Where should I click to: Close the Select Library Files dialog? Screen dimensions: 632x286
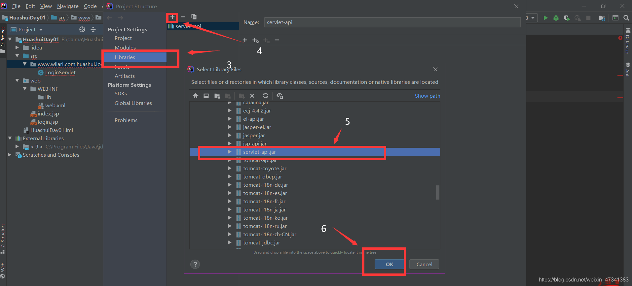coord(435,69)
